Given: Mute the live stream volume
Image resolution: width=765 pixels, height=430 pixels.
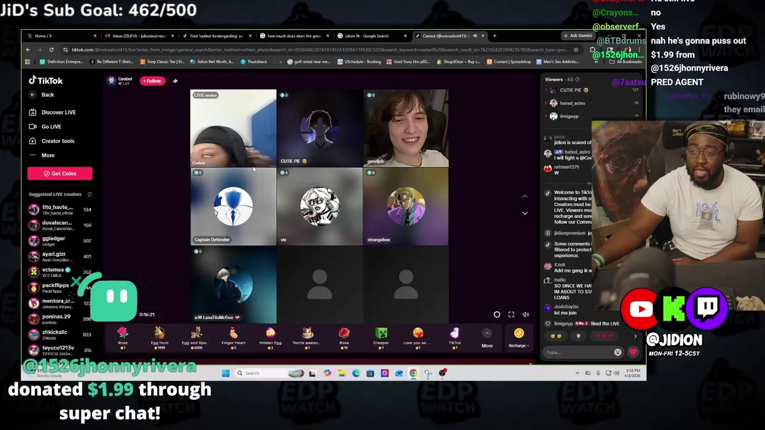Looking at the screenshot, I should pos(526,315).
